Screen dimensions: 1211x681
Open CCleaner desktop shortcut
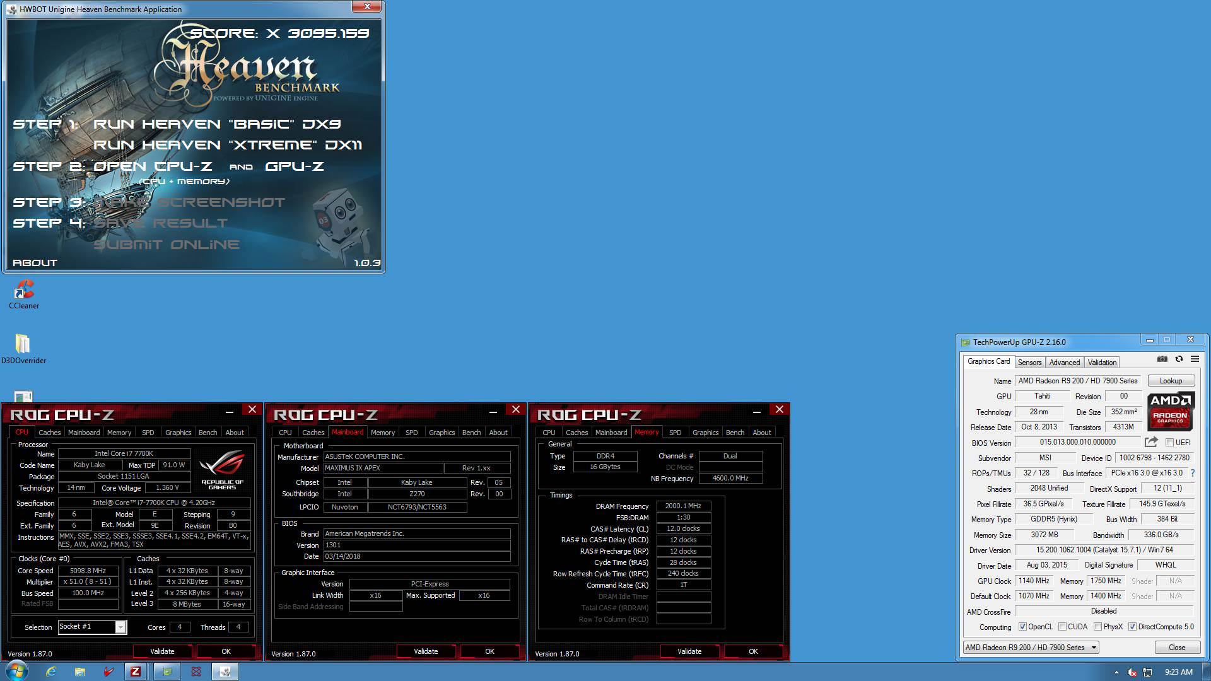(24, 294)
